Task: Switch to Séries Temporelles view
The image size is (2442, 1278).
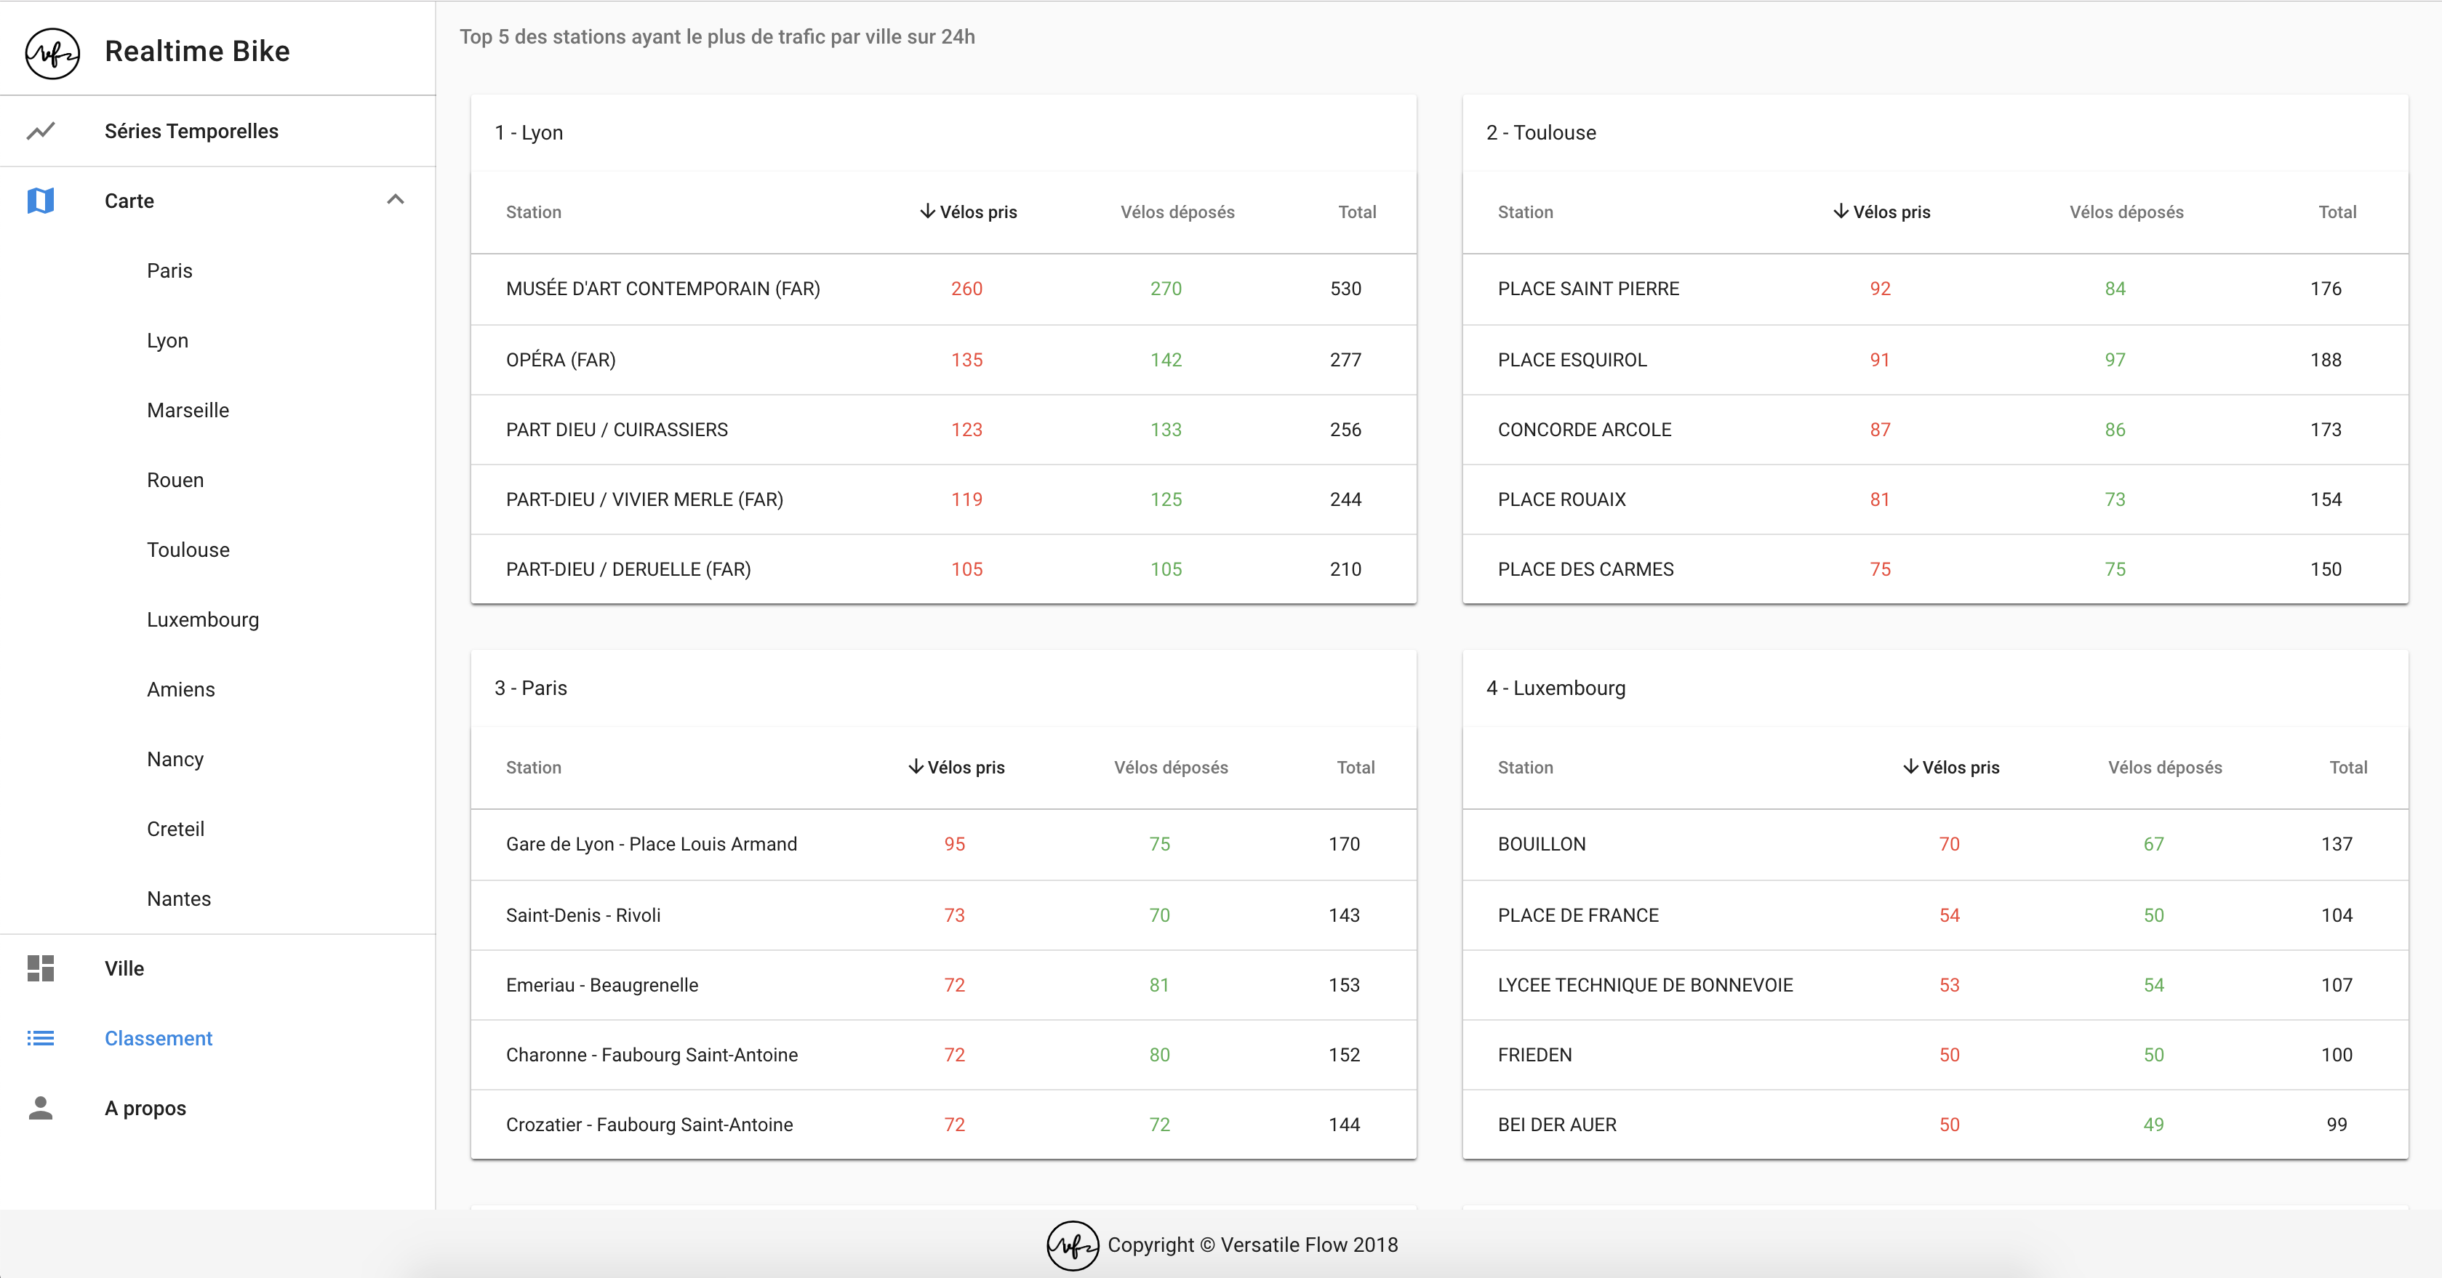Action: click(x=191, y=131)
